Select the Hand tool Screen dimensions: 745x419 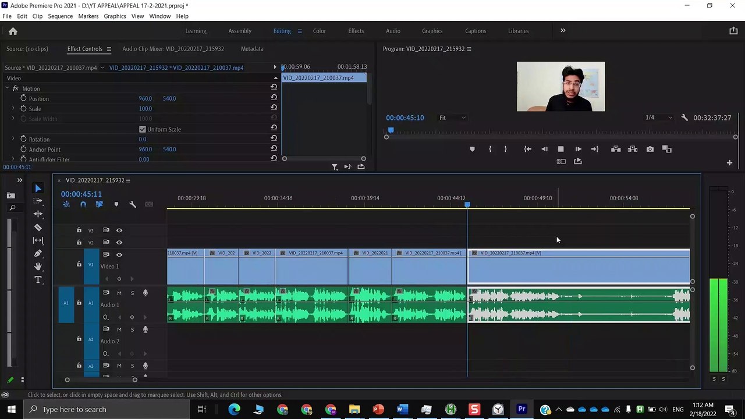[x=38, y=267]
